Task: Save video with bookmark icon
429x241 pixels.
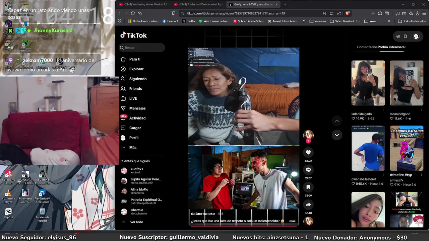Action: tap(308, 187)
